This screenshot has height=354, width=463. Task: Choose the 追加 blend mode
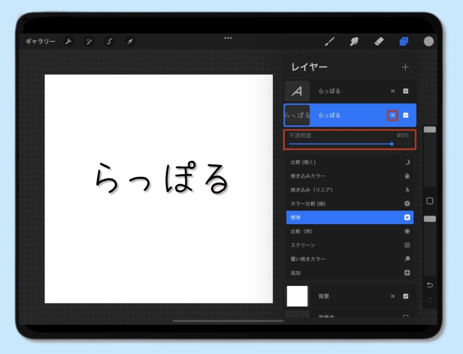click(350, 273)
